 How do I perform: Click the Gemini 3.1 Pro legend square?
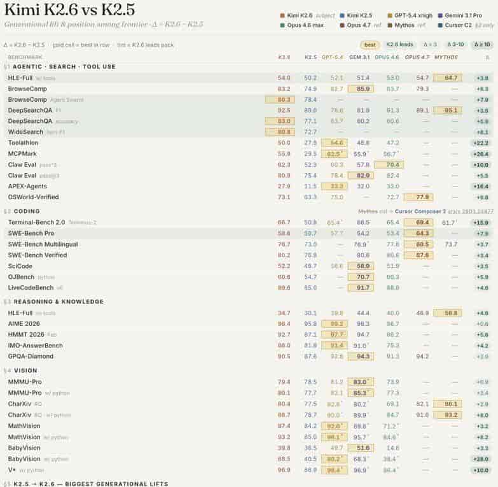click(440, 15)
